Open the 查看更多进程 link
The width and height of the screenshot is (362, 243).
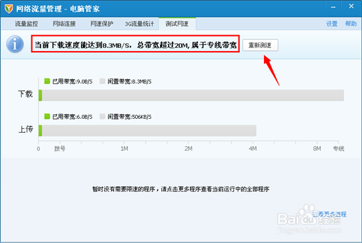point(329,214)
